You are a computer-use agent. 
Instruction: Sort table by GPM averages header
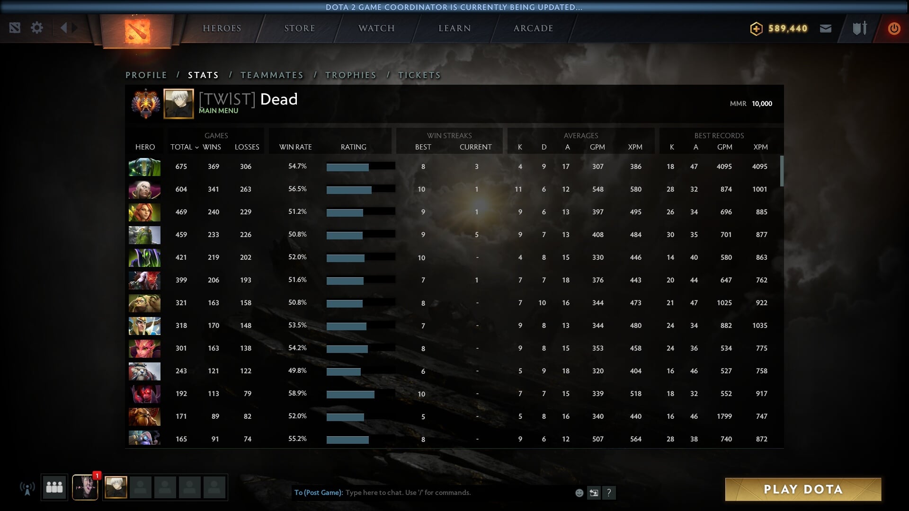point(597,147)
